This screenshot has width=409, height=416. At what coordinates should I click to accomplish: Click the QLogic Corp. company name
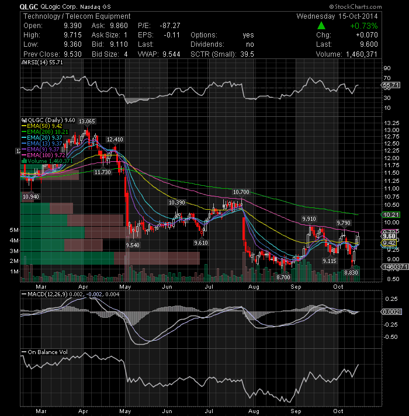[x=60, y=6]
